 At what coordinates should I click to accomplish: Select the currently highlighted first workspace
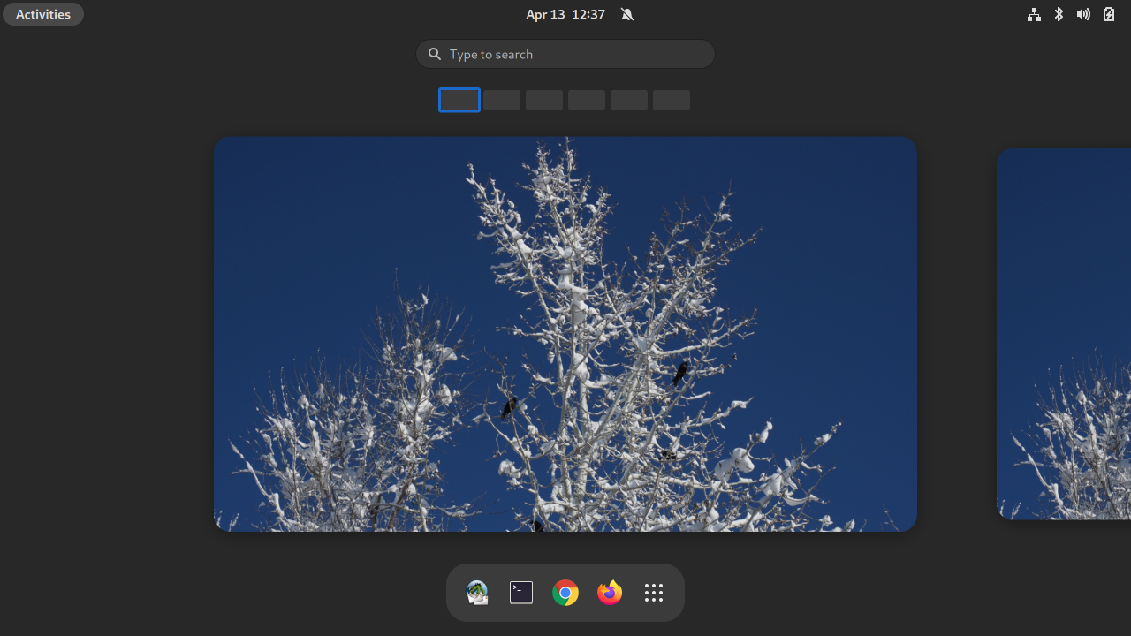[x=459, y=100]
